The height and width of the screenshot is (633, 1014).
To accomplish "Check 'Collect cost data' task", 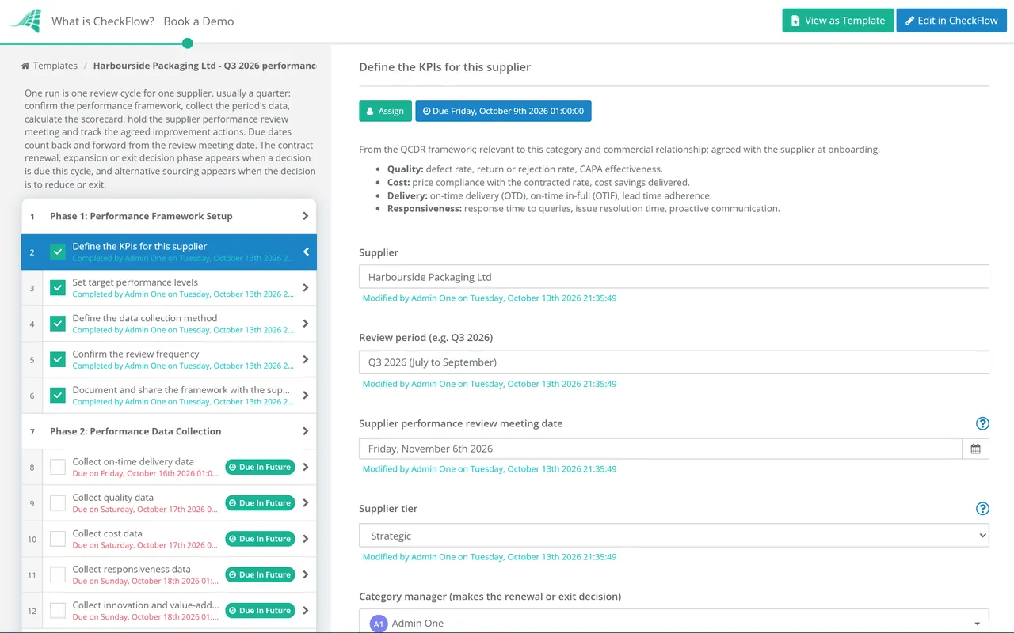I will click(58, 539).
